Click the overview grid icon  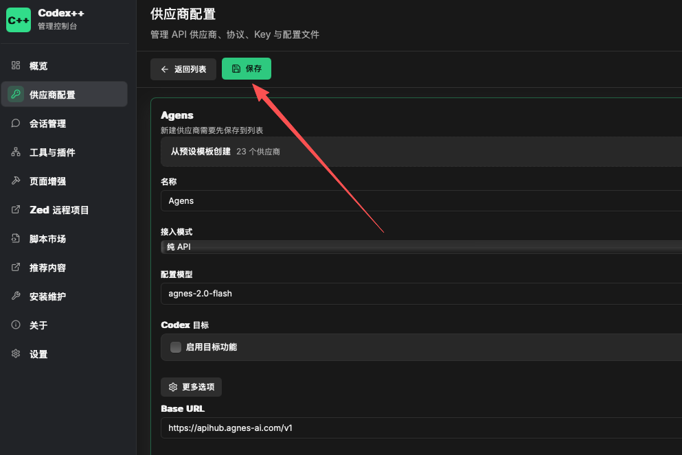coord(16,65)
